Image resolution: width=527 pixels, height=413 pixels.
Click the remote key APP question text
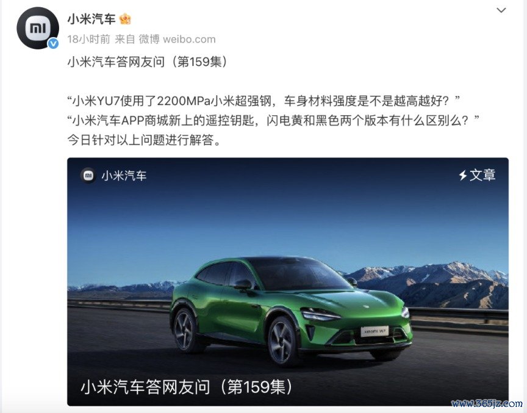pos(274,120)
